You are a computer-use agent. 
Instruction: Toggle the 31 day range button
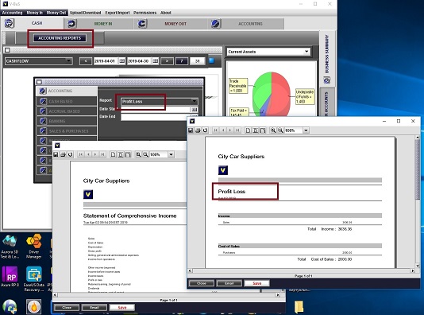click(197, 61)
